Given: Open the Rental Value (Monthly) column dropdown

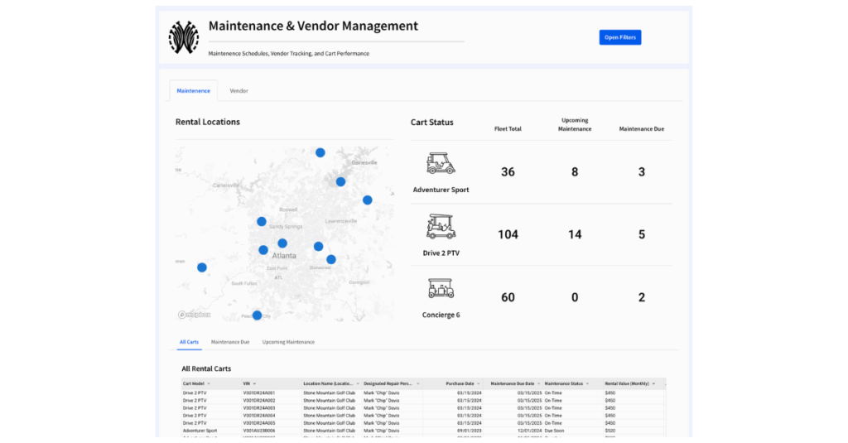Looking at the screenshot, I should click(653, 383).
